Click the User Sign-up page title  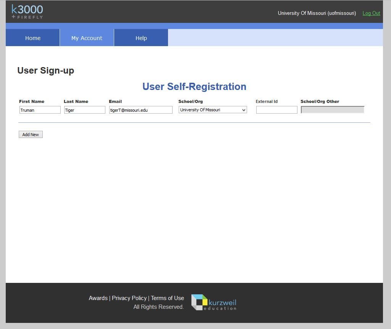click(46, 71)
